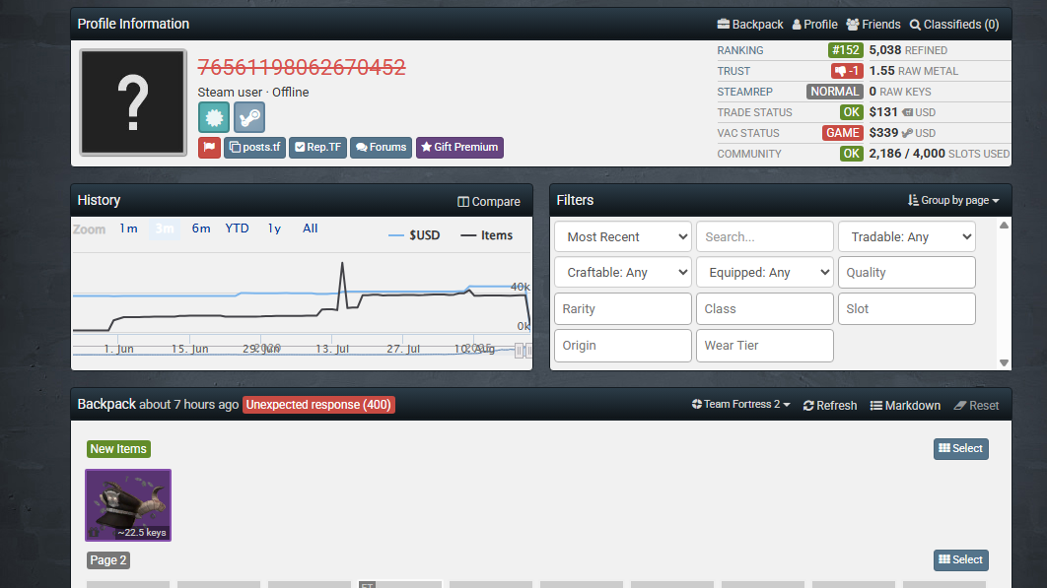
Task: Open Tradable: Any dropdown
Action: click(907, 236)
